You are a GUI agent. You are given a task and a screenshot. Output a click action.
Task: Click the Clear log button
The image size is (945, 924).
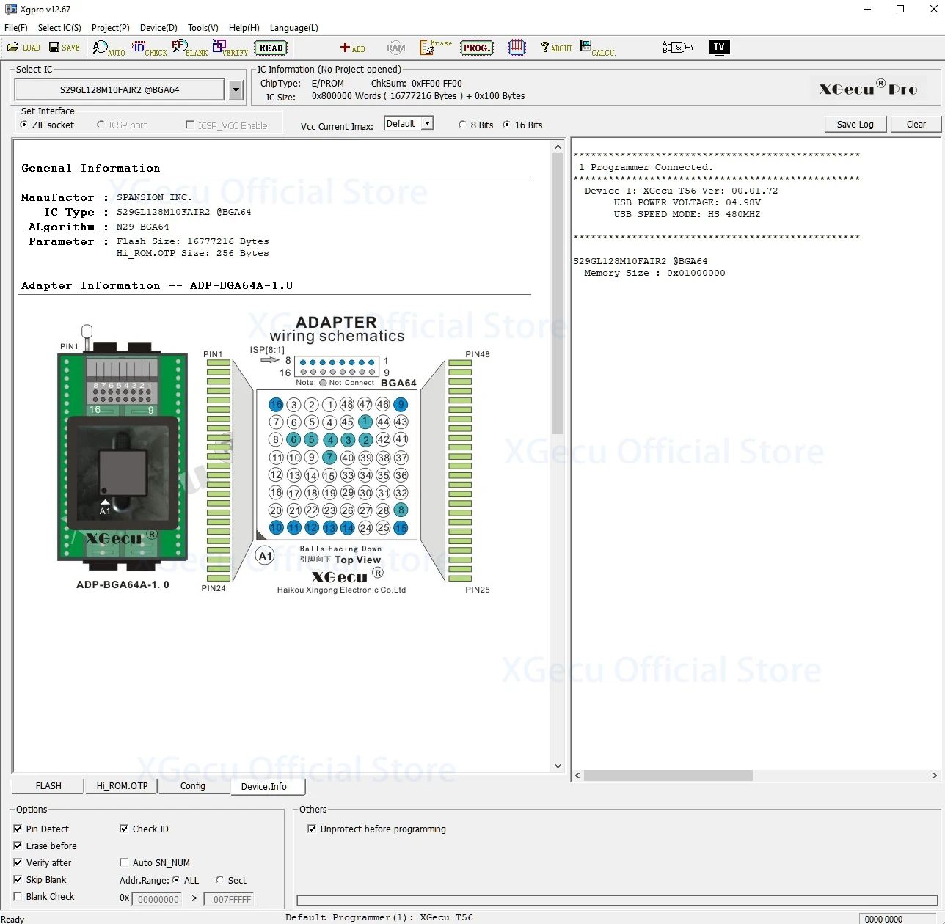[916, 125]
